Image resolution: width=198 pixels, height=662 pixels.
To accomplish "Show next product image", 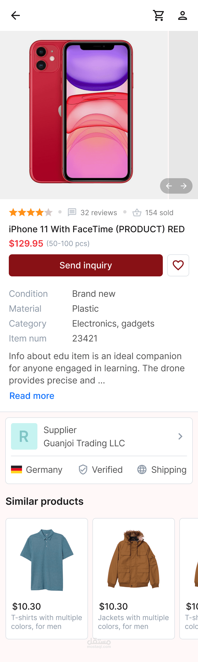I will point(184,186).
